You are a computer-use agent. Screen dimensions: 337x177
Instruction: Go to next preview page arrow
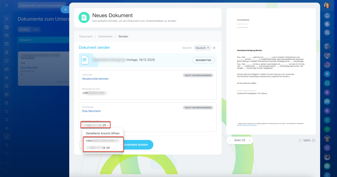(x=249, y=140)
